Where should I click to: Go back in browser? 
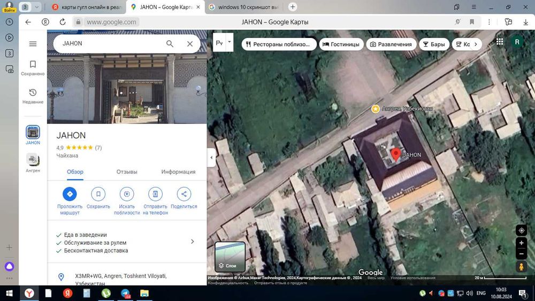tap(28, 22)
